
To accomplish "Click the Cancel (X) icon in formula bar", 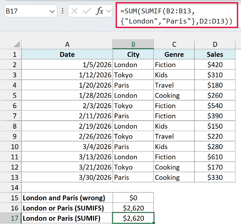I will pyautogui.click(x=75, y=11).
